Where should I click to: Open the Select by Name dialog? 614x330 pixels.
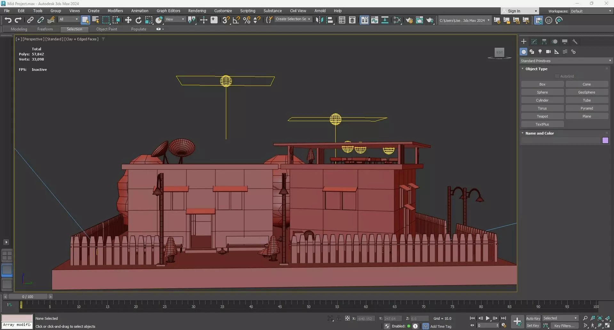(x=95, y=20)
